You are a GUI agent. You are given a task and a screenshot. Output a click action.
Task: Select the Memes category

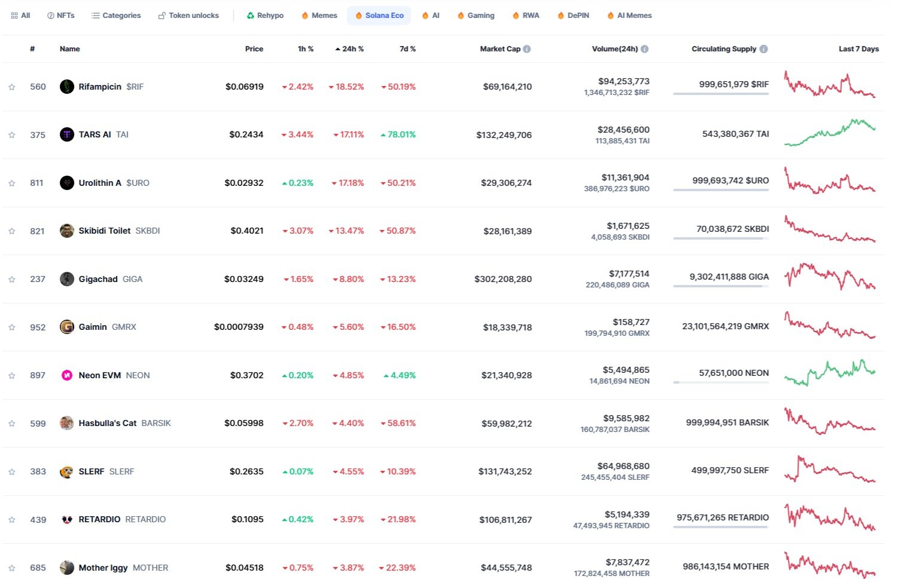pyautogui.click(x=319, y=16)
